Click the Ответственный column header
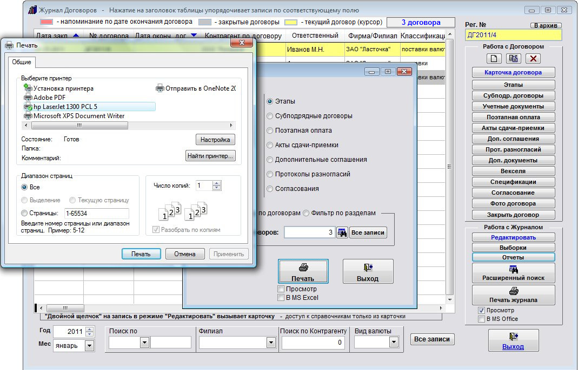 tap(315, 36)
